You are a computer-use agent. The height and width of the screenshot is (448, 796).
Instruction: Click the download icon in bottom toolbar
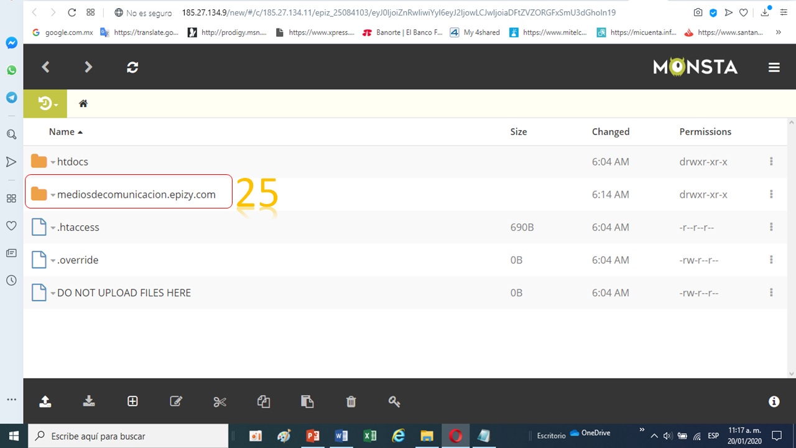89,401
